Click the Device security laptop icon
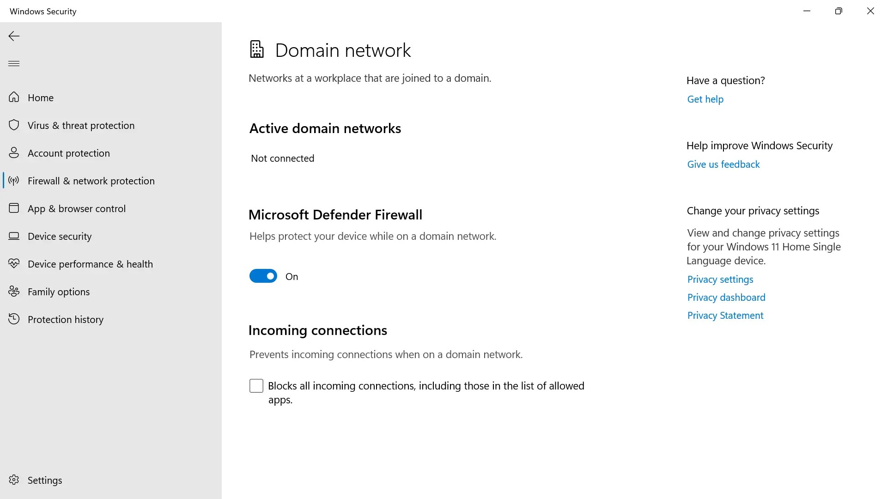 (x=14, y=236)
